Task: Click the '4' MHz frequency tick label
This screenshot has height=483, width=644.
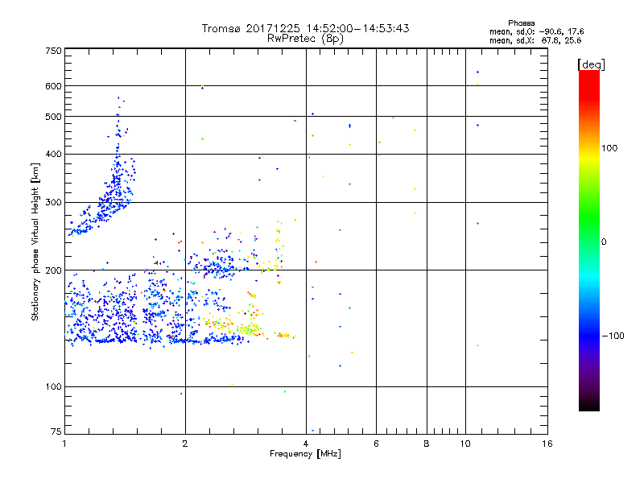Action: [x=306, y=444]
